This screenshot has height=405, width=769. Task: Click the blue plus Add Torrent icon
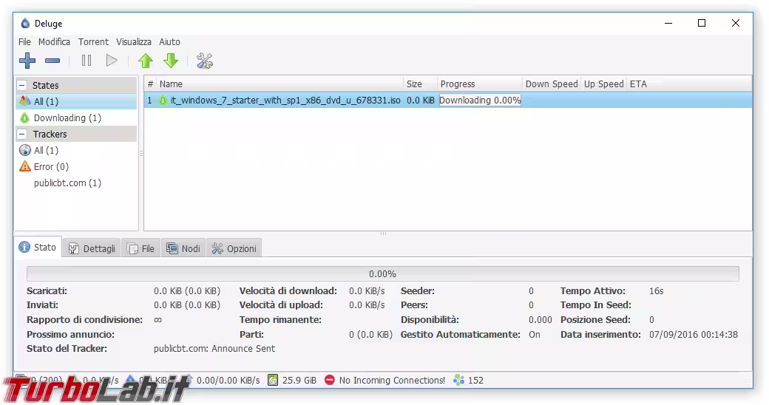pos(27,61)
